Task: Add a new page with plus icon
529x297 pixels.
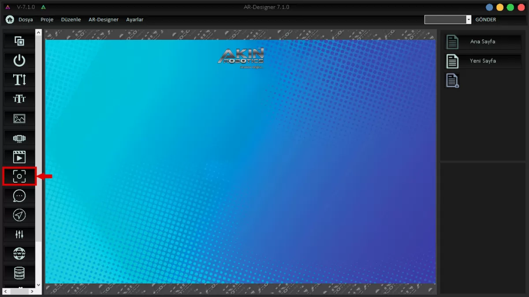Action: point(453,81)
